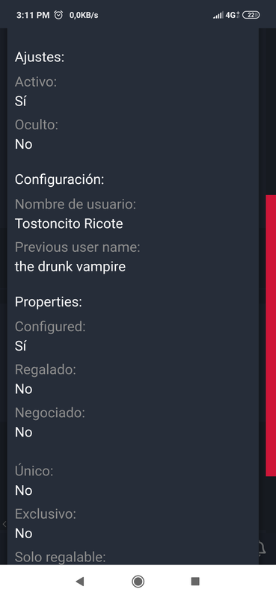Screen dimensions: 276x598
Task: Tap the red panel behind dialog
Action: pos(271,335)
